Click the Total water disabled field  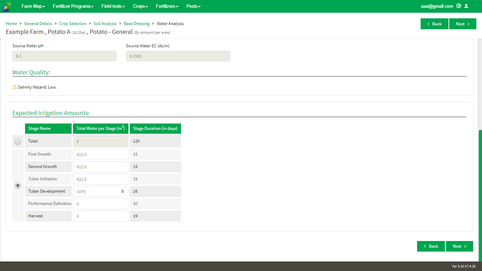point(101,141)
